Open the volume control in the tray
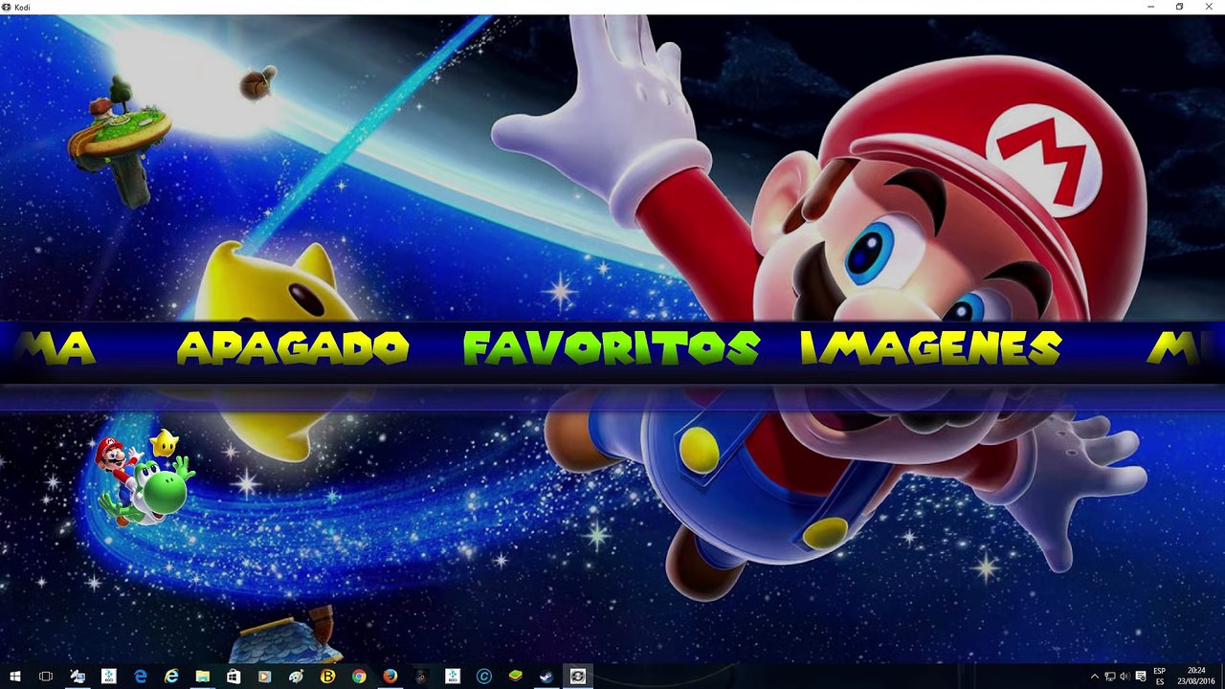Screen dimensions: 1225x689 pos(1125,677)
